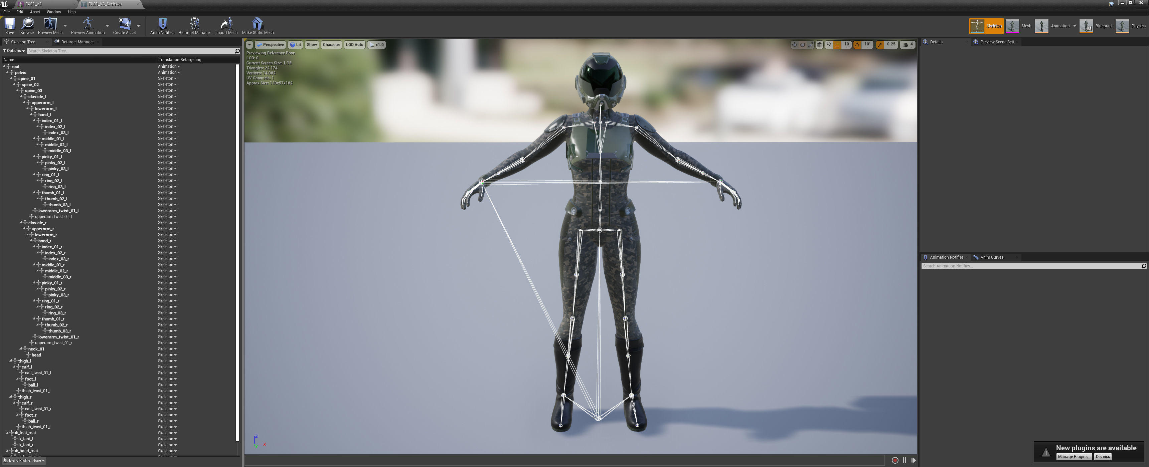
Task: Click the Import Mesh toolbar icon
Action: point(226,25)
